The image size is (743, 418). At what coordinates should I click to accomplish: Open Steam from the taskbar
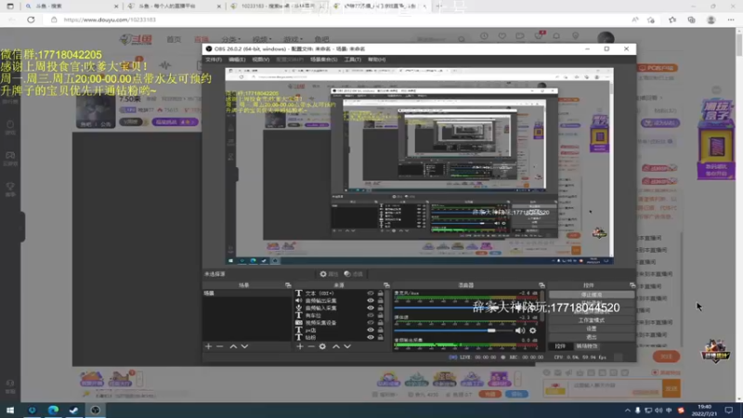[x=74, y=410]
